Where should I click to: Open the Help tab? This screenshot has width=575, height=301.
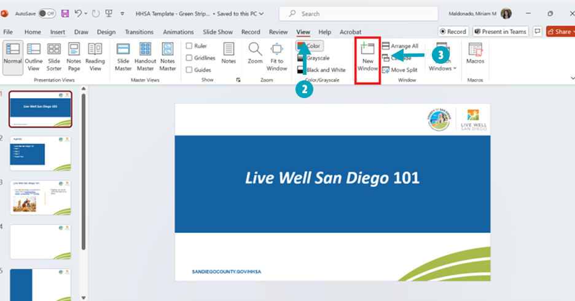(324, 32)
